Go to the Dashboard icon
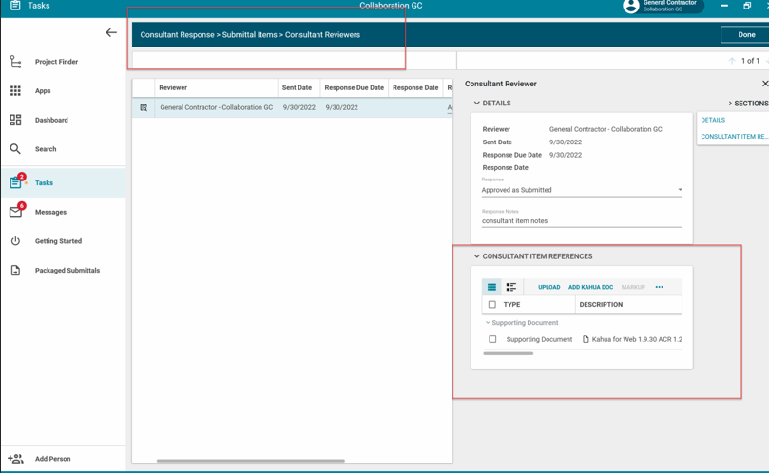The width and height of the screenshot is (769, 473). [15, 121]
